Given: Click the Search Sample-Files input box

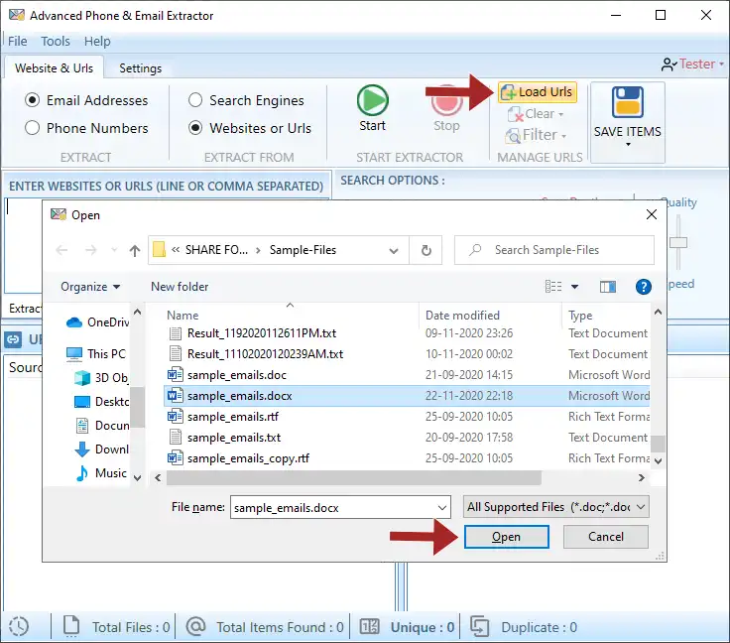Looking at the screenshot, I should coord(554,250).
